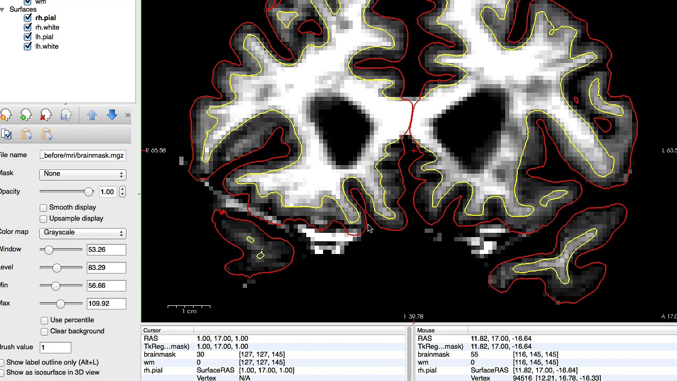Toggle the lh.pial surface checkbox
Image resolution: width=677 pixels, height=381 pixels.
click(28, 37)
